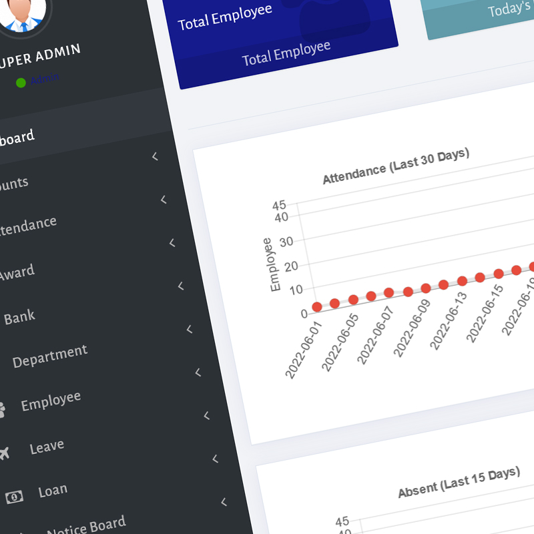Click the 30 tick on Attendance chart axis

(x=286, y=242)
